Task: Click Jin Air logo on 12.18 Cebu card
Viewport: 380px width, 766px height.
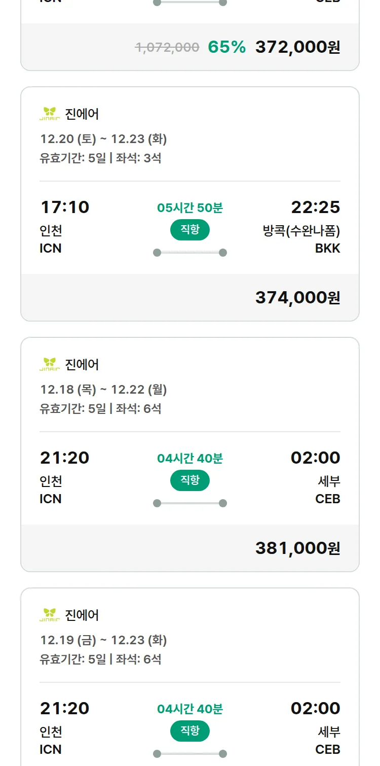Action: 50,364
